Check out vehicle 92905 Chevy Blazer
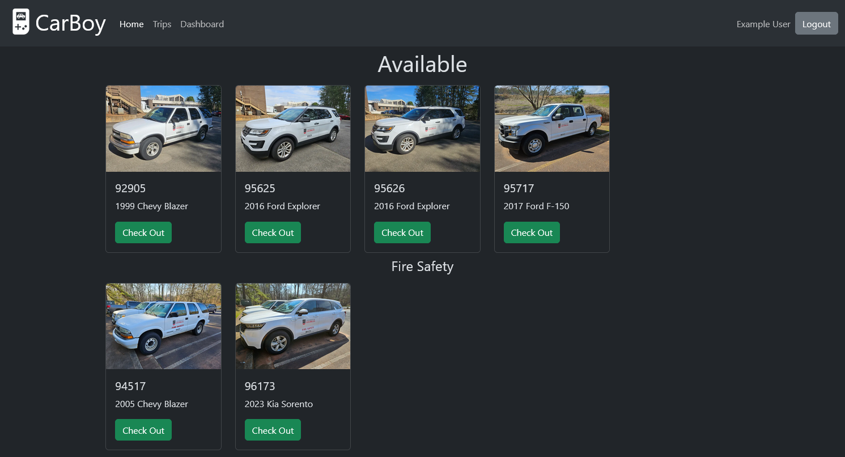The width and height of the screenshot is (845, 457). pos(143,232)
